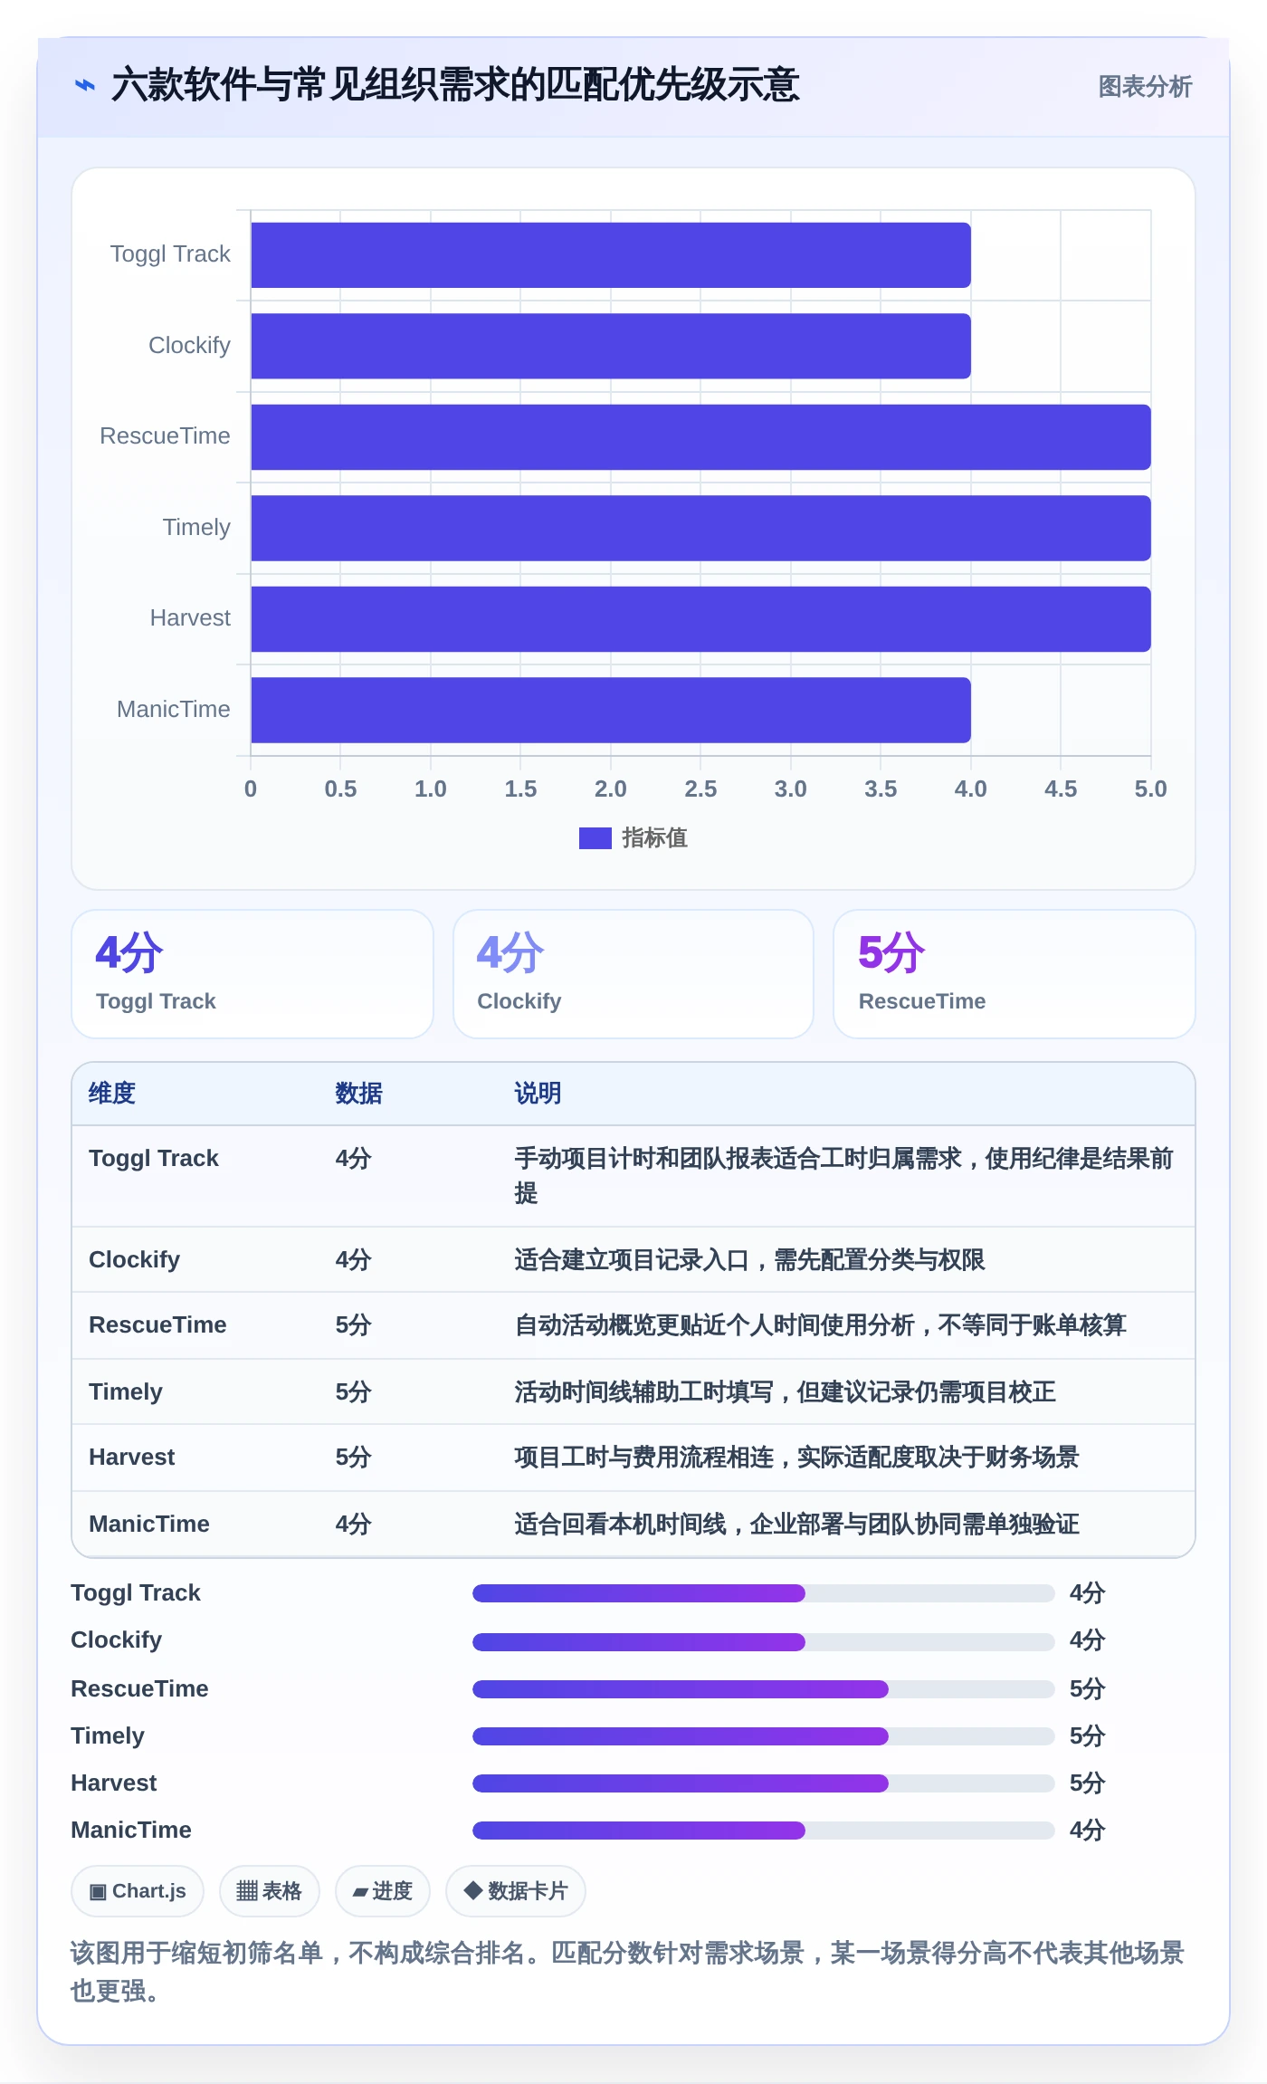Click the ManicTime axis label in chart
1267x2084 pixels.
pos(173,709)
